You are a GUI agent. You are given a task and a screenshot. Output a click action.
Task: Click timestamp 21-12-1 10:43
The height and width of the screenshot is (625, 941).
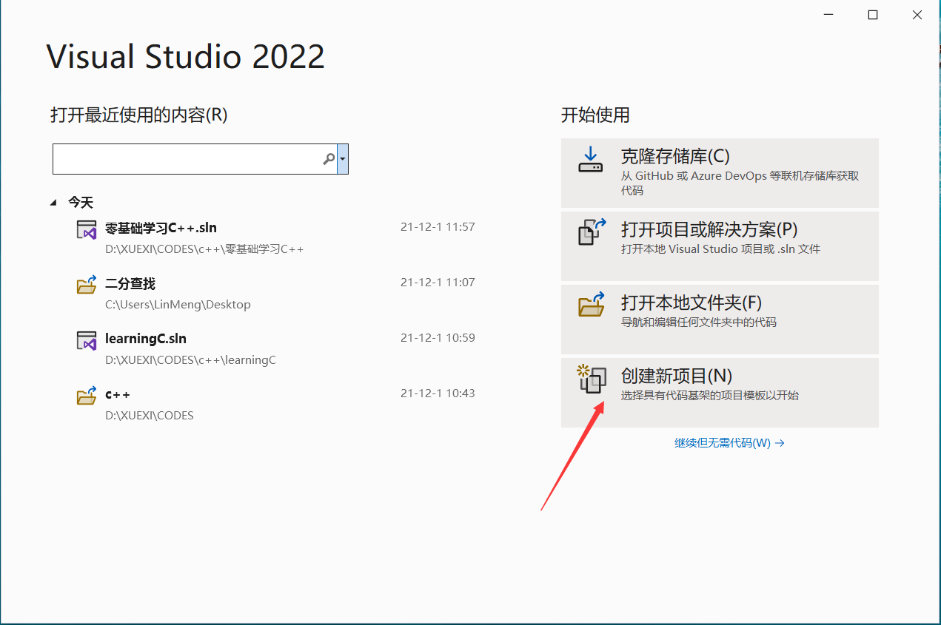click(x=438, y=393)
